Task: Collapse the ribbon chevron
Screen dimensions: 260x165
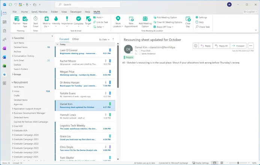Action: pos(256,30)
